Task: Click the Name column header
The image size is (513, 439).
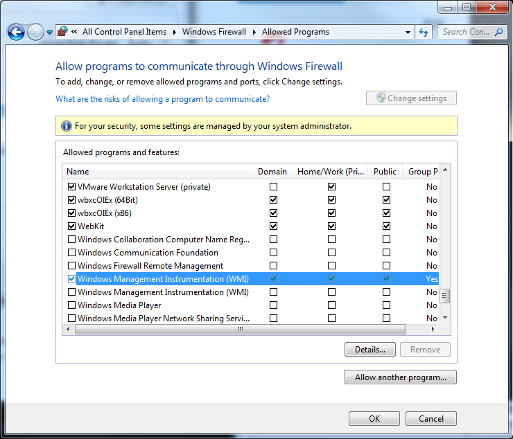Action: coord(157,172)
